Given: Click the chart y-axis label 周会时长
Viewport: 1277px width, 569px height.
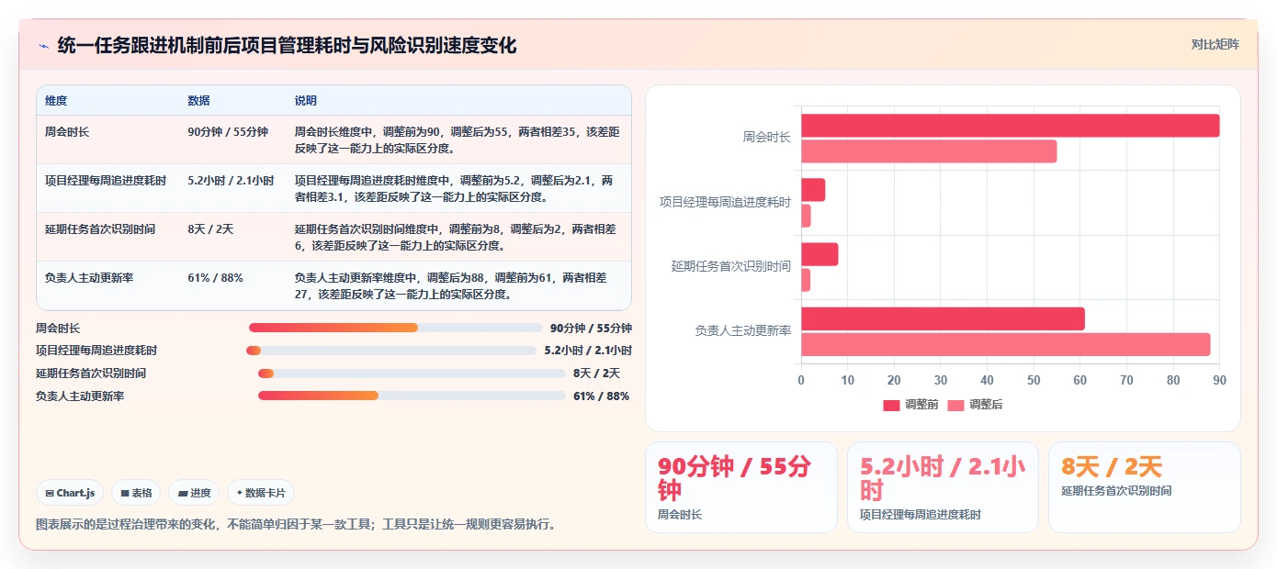Looking at the screenshot, I should click(767, 138).
